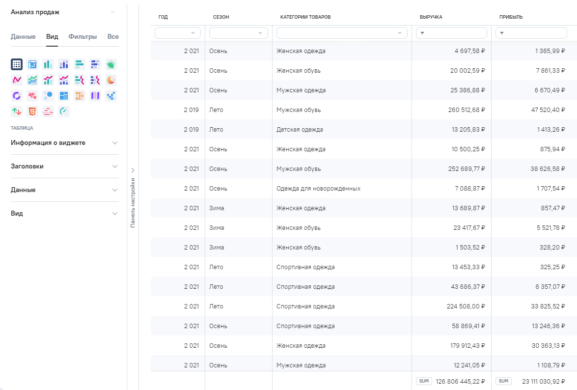This screenshot has height=390, width=577.
Task: Collapse the Панель настройки side panel
Action: (133, 170)
